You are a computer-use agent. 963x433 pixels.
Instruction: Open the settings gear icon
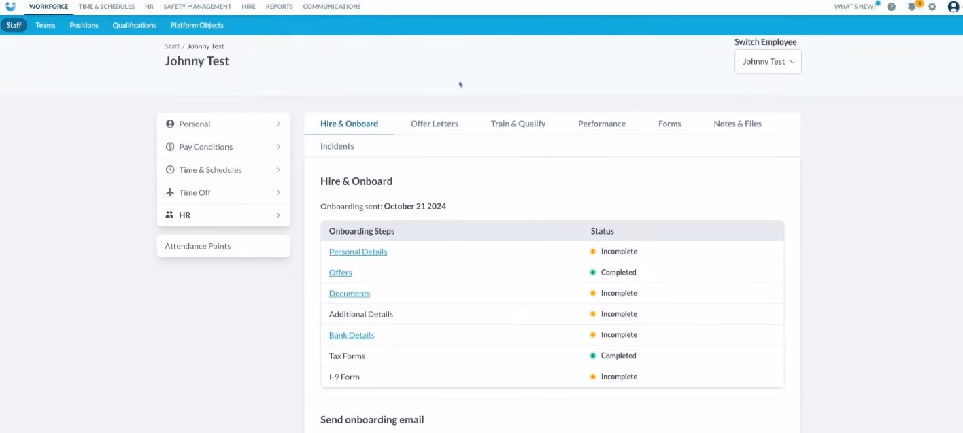point(932,7)
